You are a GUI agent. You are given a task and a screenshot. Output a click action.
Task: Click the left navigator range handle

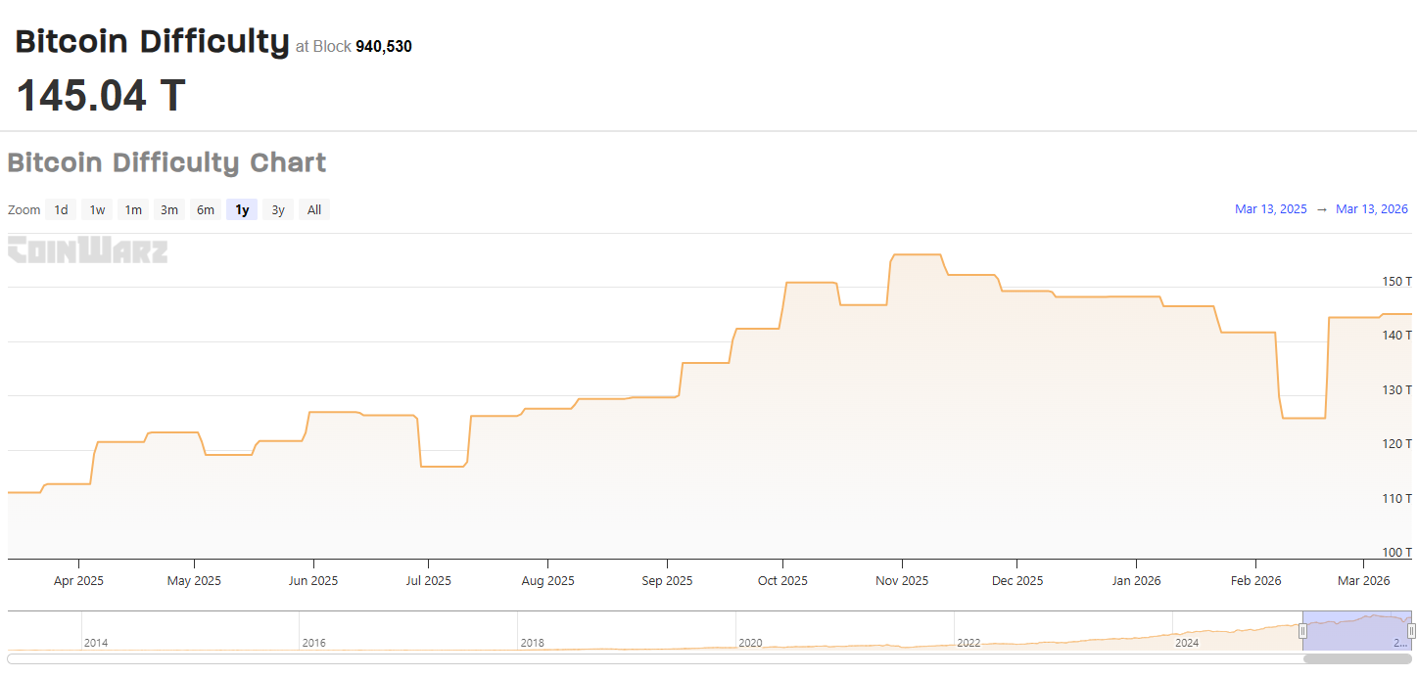pos(1302,631)
